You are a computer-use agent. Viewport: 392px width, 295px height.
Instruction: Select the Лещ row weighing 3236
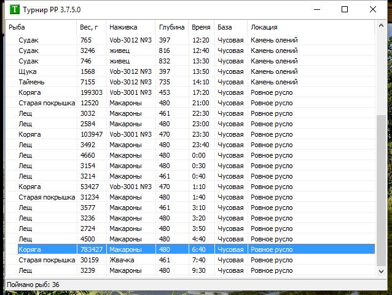tap(190, 218)
